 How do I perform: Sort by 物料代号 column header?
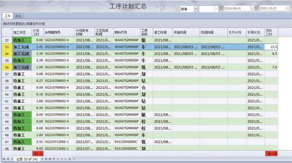pyautogui.click(x=127, y=32)
